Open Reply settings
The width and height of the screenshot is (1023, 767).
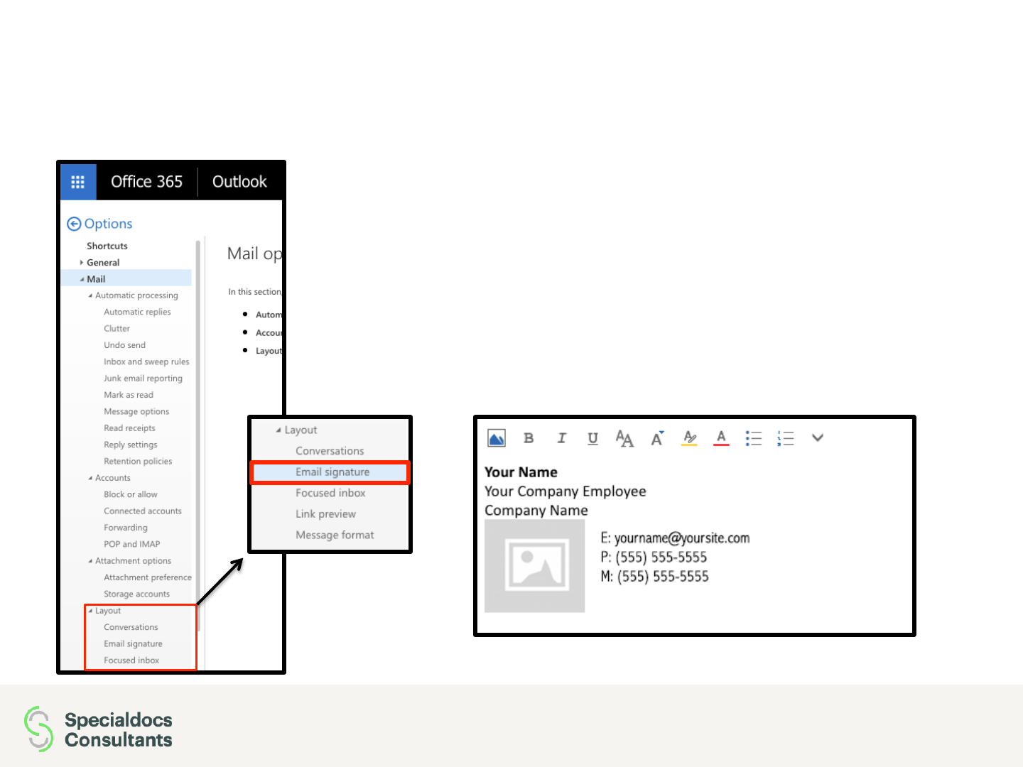click(131, 445)
